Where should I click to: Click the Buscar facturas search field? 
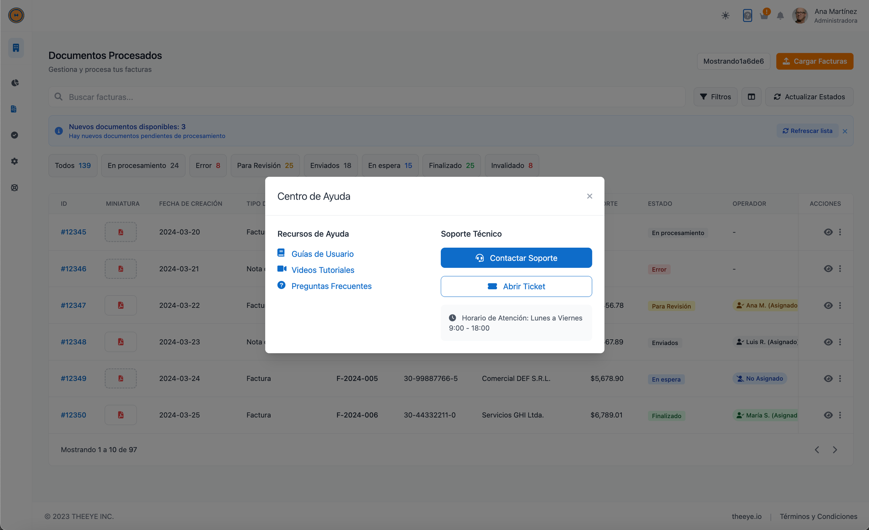(x=367, y=97)
